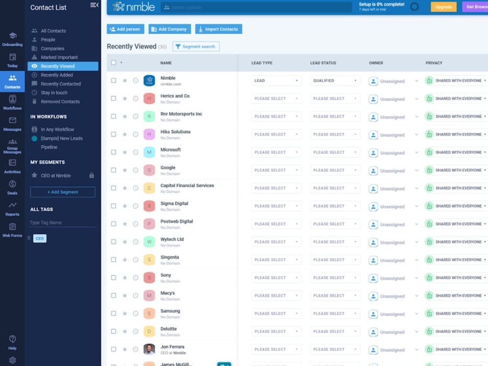Image resolution: width=488 pixels, height=366 pixels.
Task: Star the Microsoft contact as important
Action: click(x=125, y=152)
